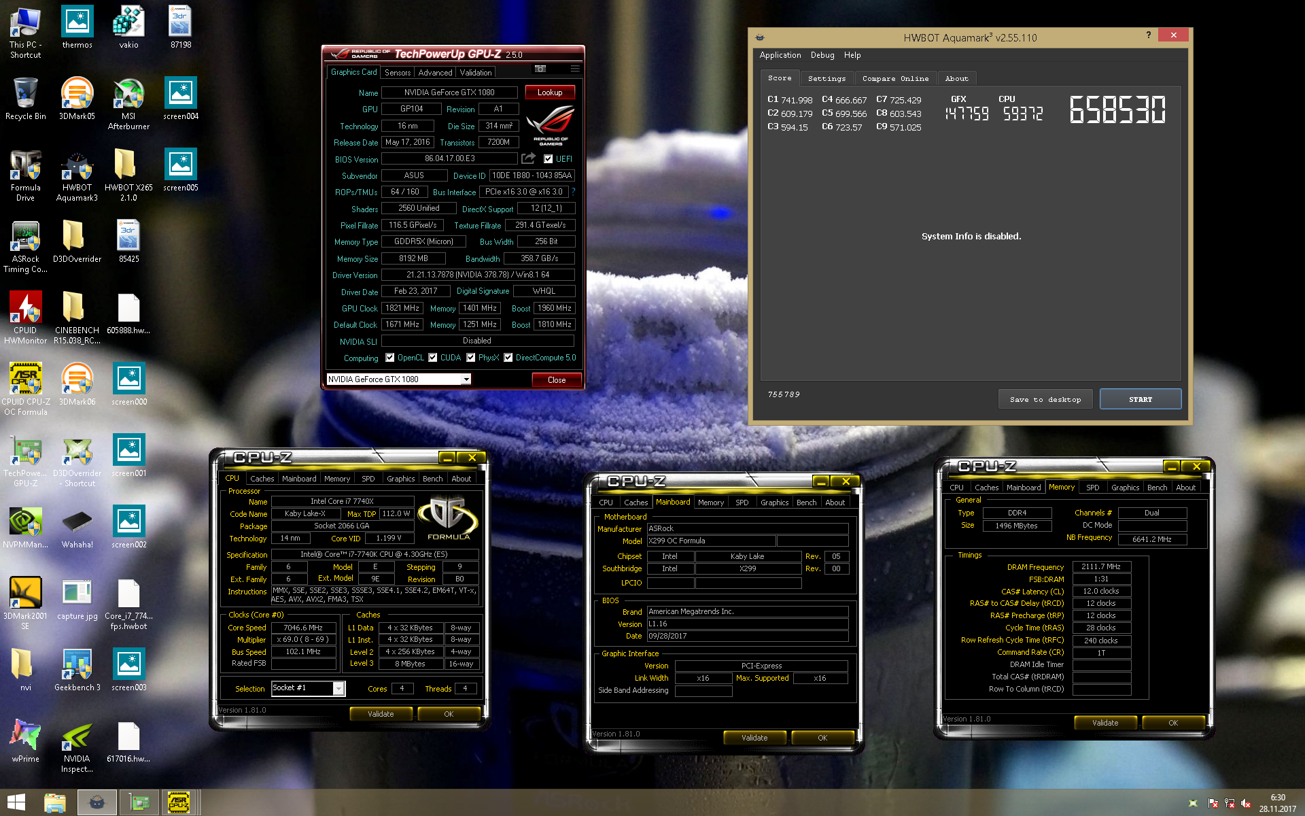This screenshot has height=816, width=1305.
Task: Toggle the PhysX checkbox in GPU-Z
Action: (470, 358)
